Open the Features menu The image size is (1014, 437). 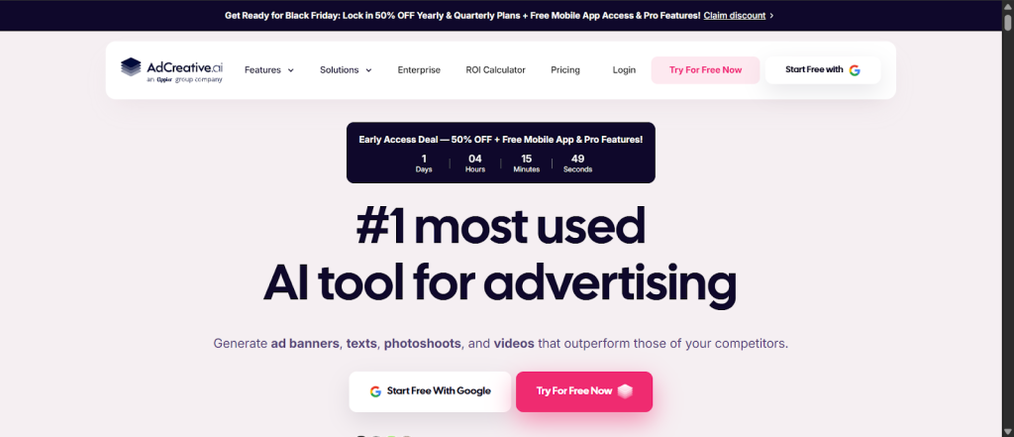(x=263, y=70)
